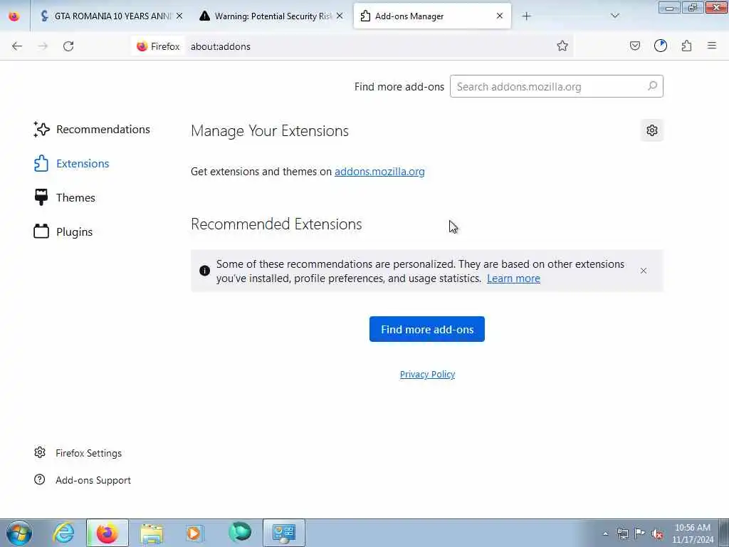Click the green round taskbar app icon
This screenshot has height=547, width=729.
click(239, 533)
